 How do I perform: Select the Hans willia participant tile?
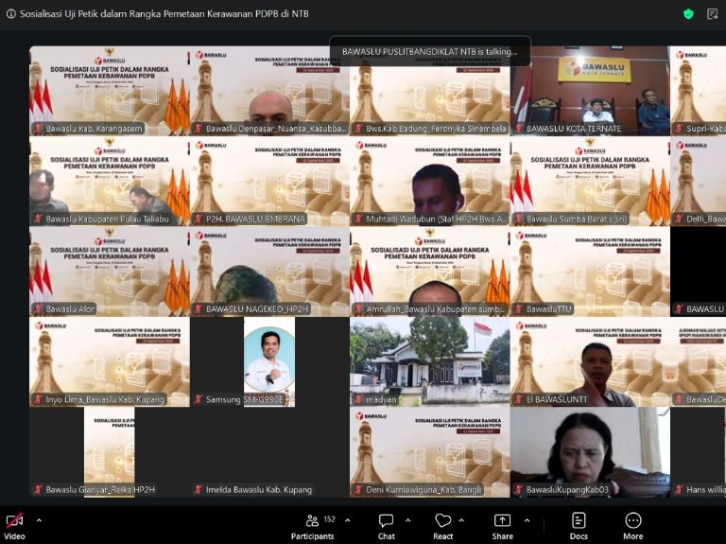[x=699, y=452]
